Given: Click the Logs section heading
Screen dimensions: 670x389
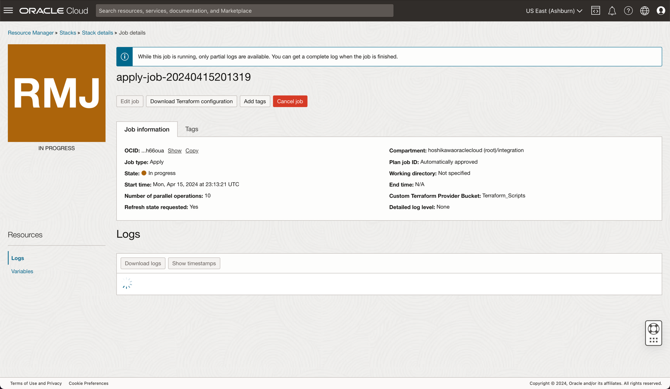Looking at the screenshot, I should coord(128,234).
